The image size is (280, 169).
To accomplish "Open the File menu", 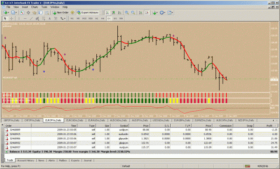I will pos(9,7).
